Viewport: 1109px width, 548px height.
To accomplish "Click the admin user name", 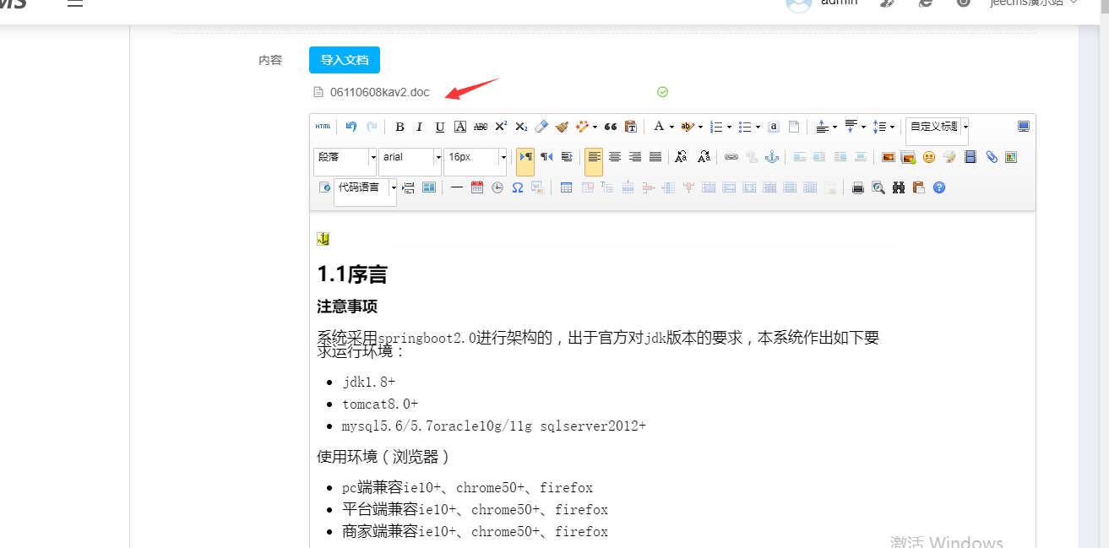I will pos(839,3).
